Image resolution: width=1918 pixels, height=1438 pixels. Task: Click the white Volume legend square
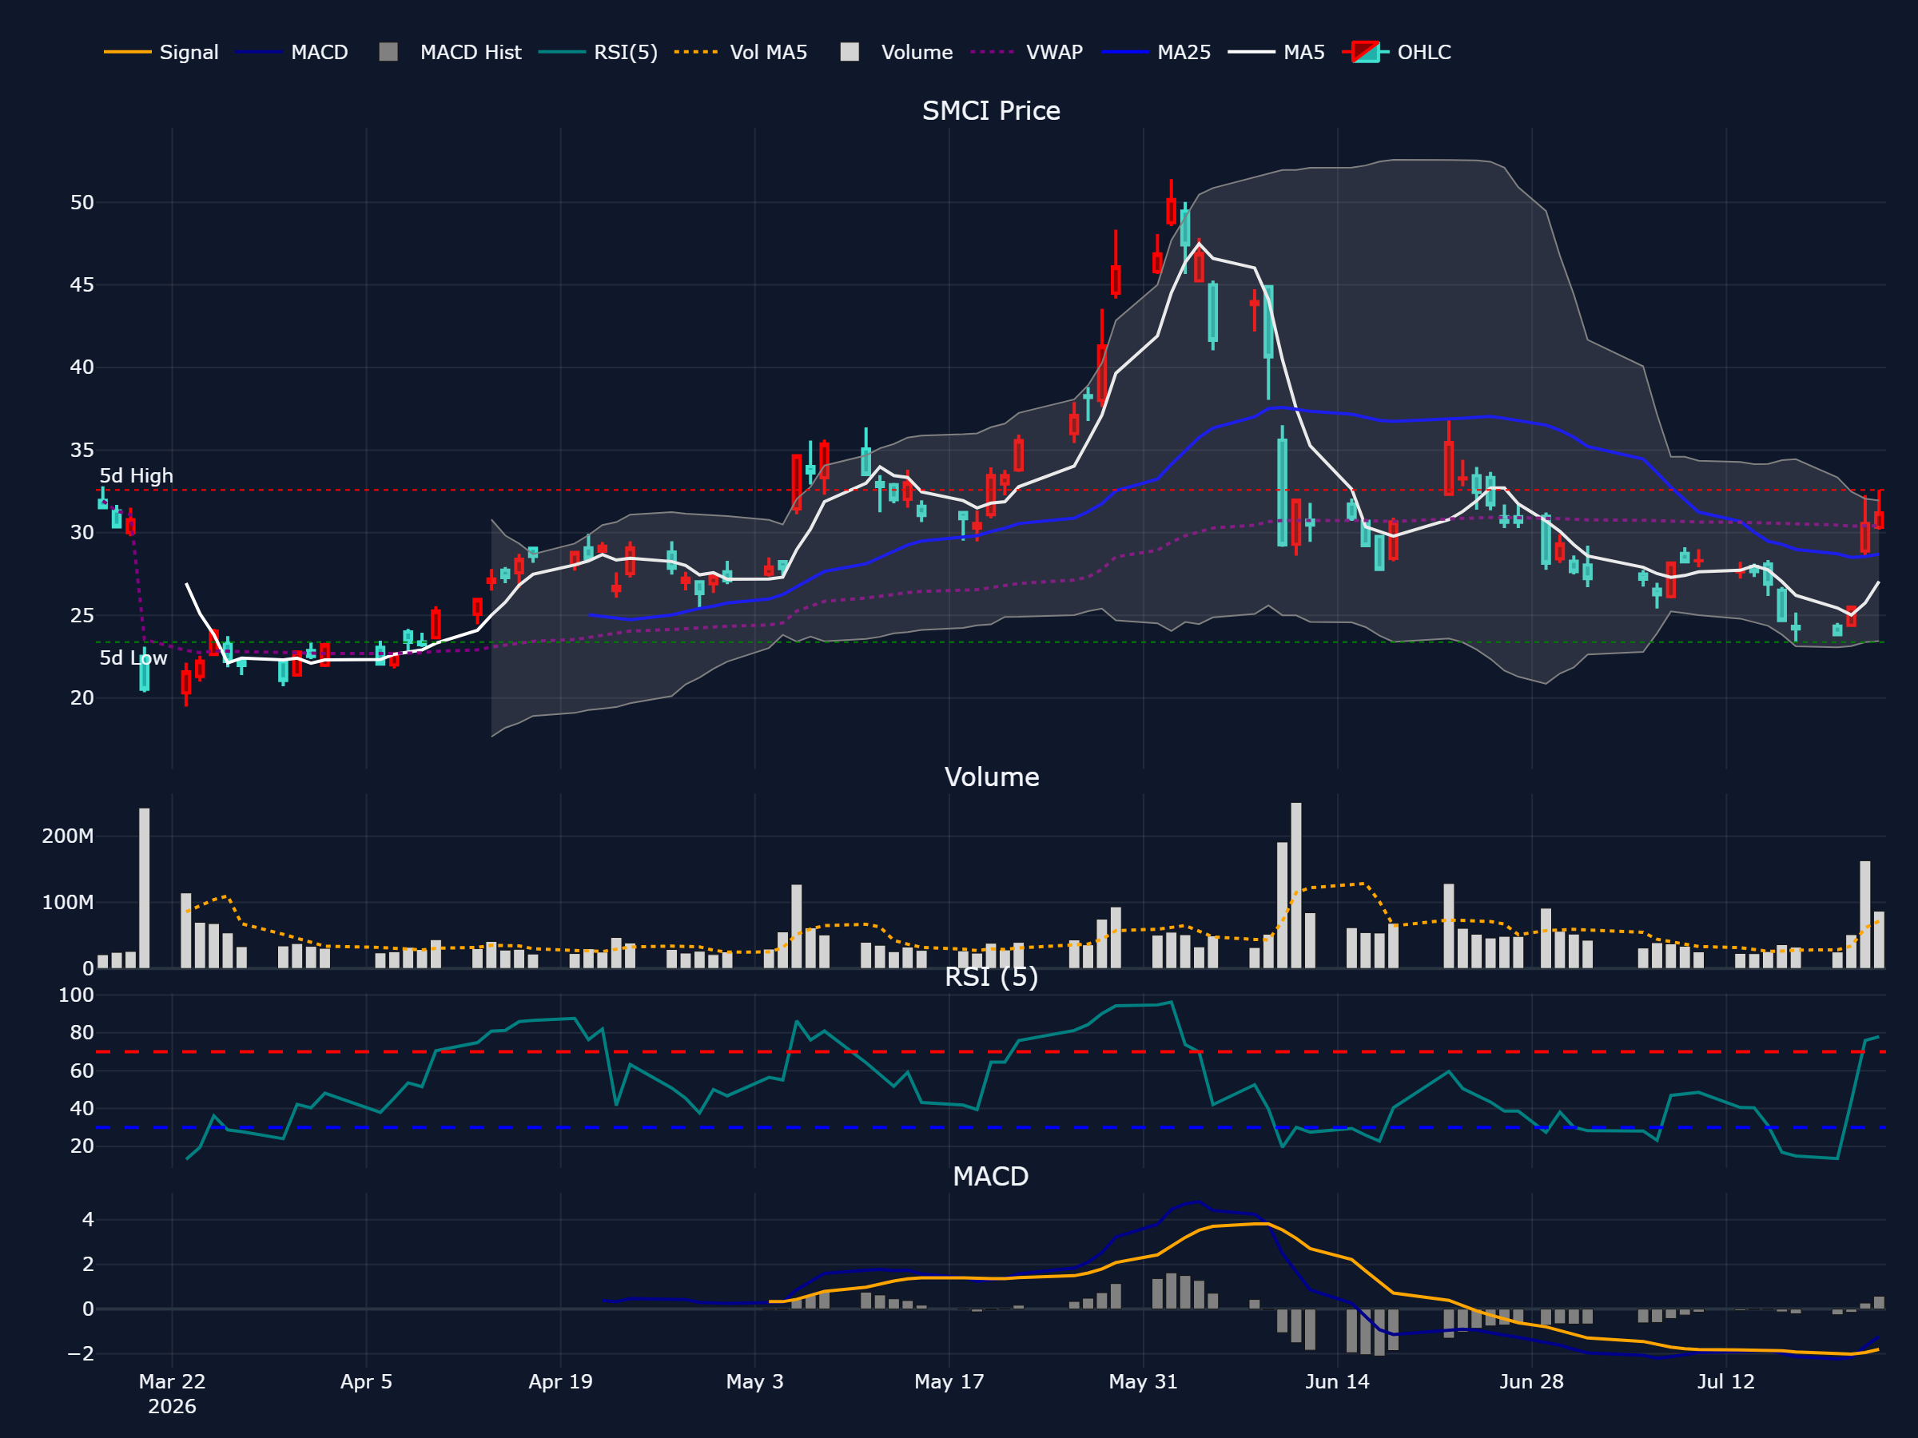850,52
